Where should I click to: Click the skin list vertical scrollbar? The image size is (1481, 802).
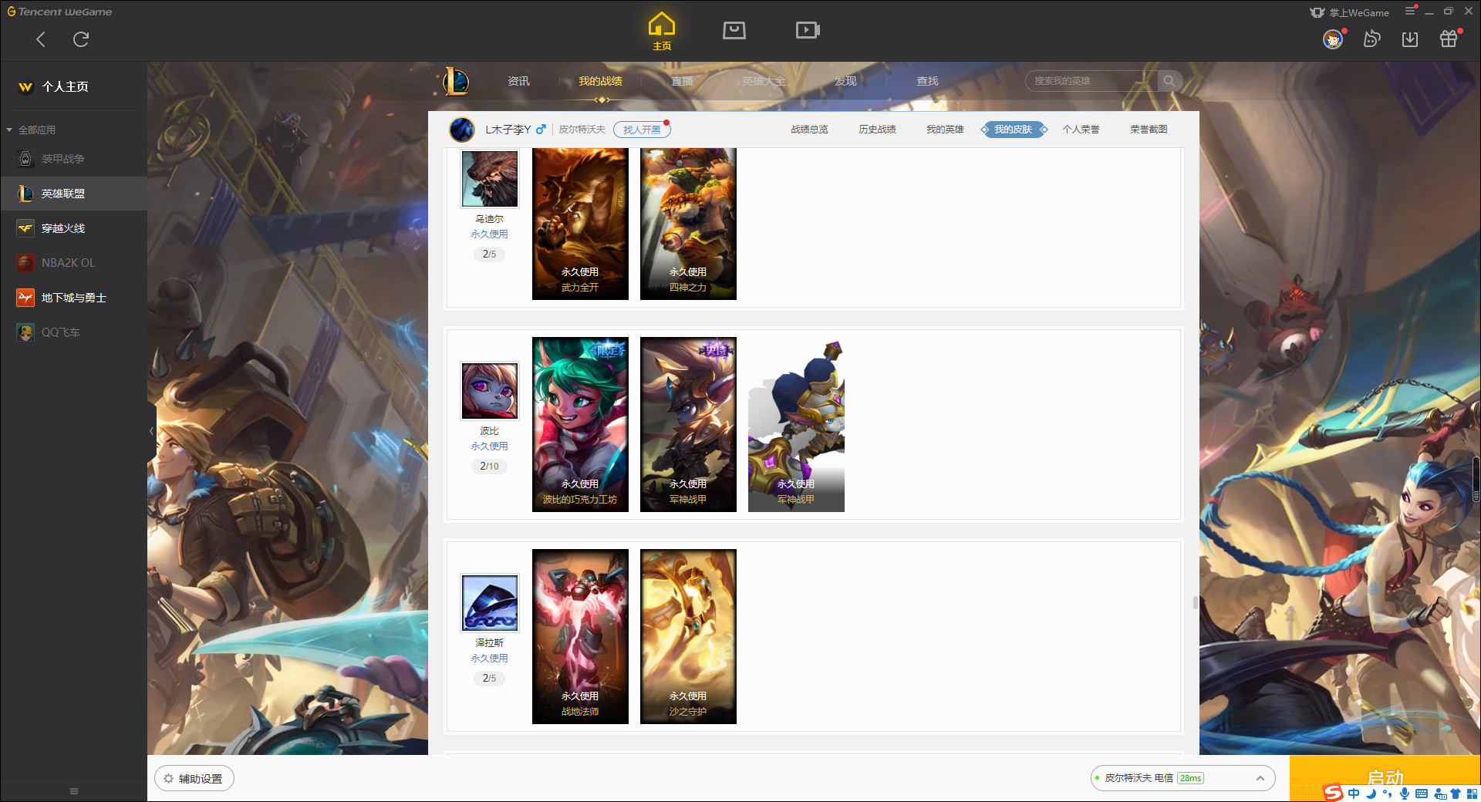[x=1196, y=603]
